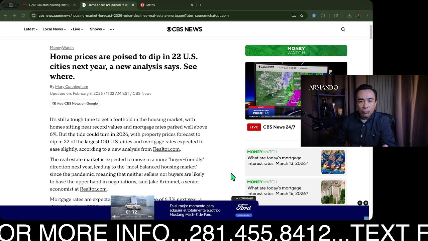The image size is (428, 241).
Task: Click the Ford logo in the ad
Action: coord(244,208)
